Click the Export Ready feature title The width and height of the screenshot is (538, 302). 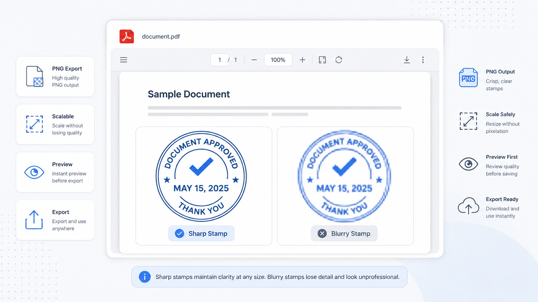pyautogui.click(x=502, y=199)
